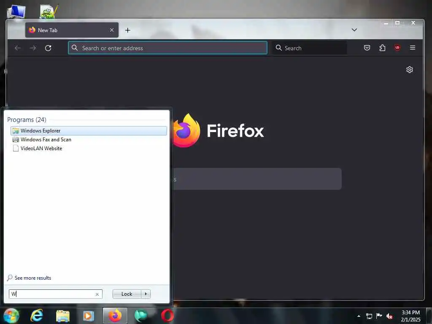Open Windows Explorer from search results

[x=89, y=131]
